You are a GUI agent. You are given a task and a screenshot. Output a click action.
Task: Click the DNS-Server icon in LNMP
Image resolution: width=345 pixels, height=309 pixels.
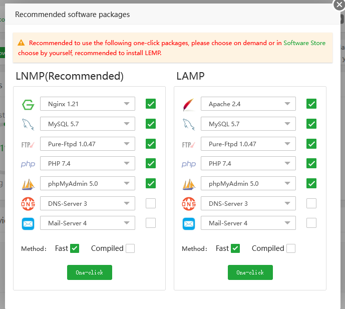click(28, 204)
